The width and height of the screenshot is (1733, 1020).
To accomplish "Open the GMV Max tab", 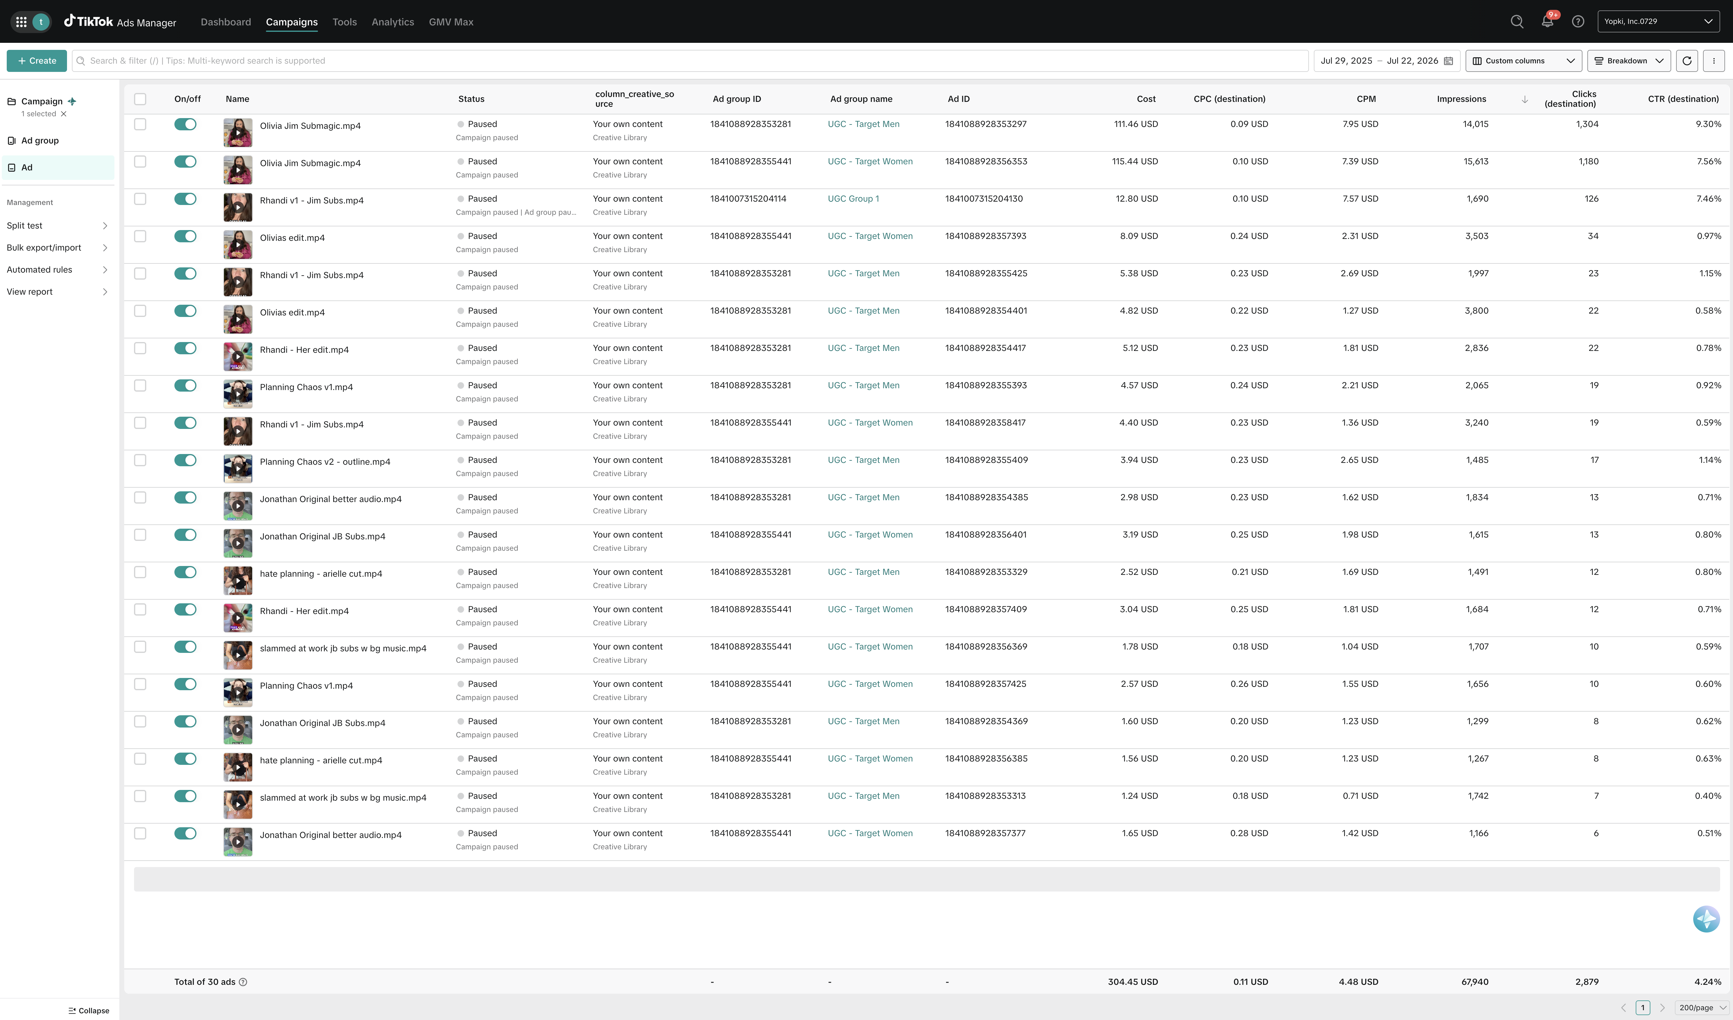I will [x=451, y=22].
